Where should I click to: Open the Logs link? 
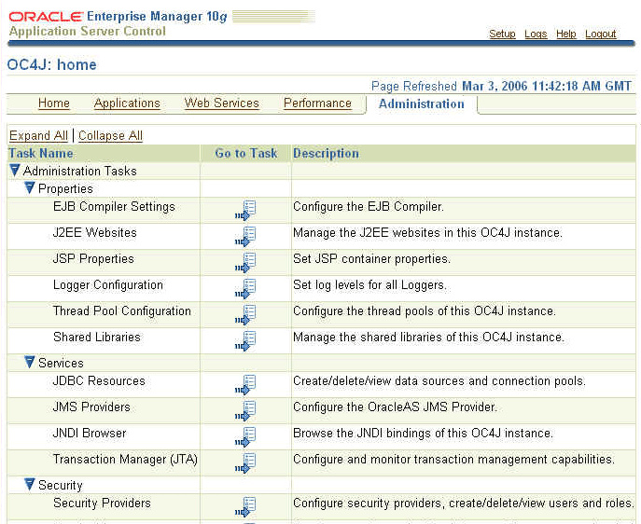[x=536, y=34]
